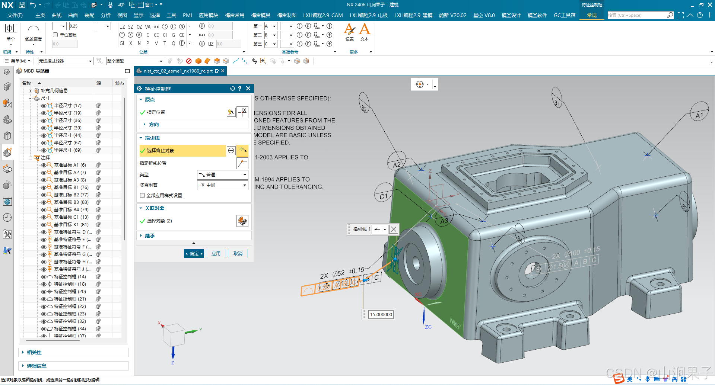The image size is (715, 385).
Task: Switch to the 装配 ribbon tab
Action: [x=89, y=15]
